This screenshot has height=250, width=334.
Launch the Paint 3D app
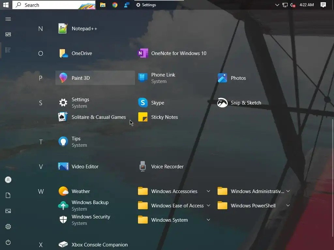pyautogui.click(x=95, y=78)
